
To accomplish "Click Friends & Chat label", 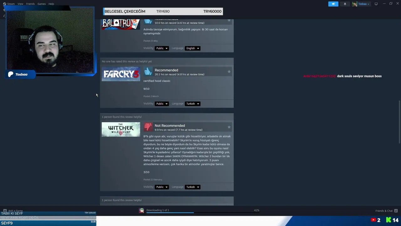I will [x=384, y=211].
